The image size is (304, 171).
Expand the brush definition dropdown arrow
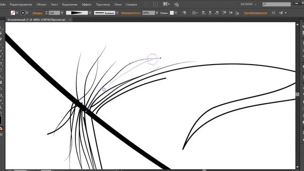pos(117,13)
